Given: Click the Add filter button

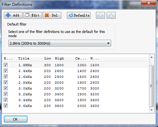Looking at the screenshot, I should [13, 16].
